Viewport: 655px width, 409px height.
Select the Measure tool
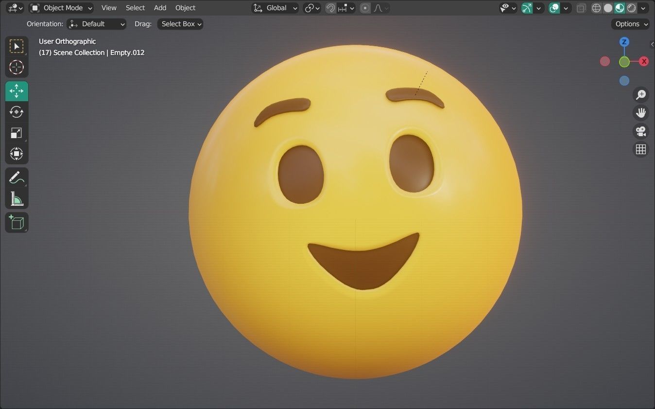[17, 198]
